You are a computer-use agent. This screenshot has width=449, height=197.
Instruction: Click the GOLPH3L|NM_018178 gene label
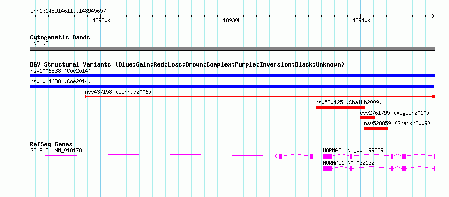coord(56,150)
